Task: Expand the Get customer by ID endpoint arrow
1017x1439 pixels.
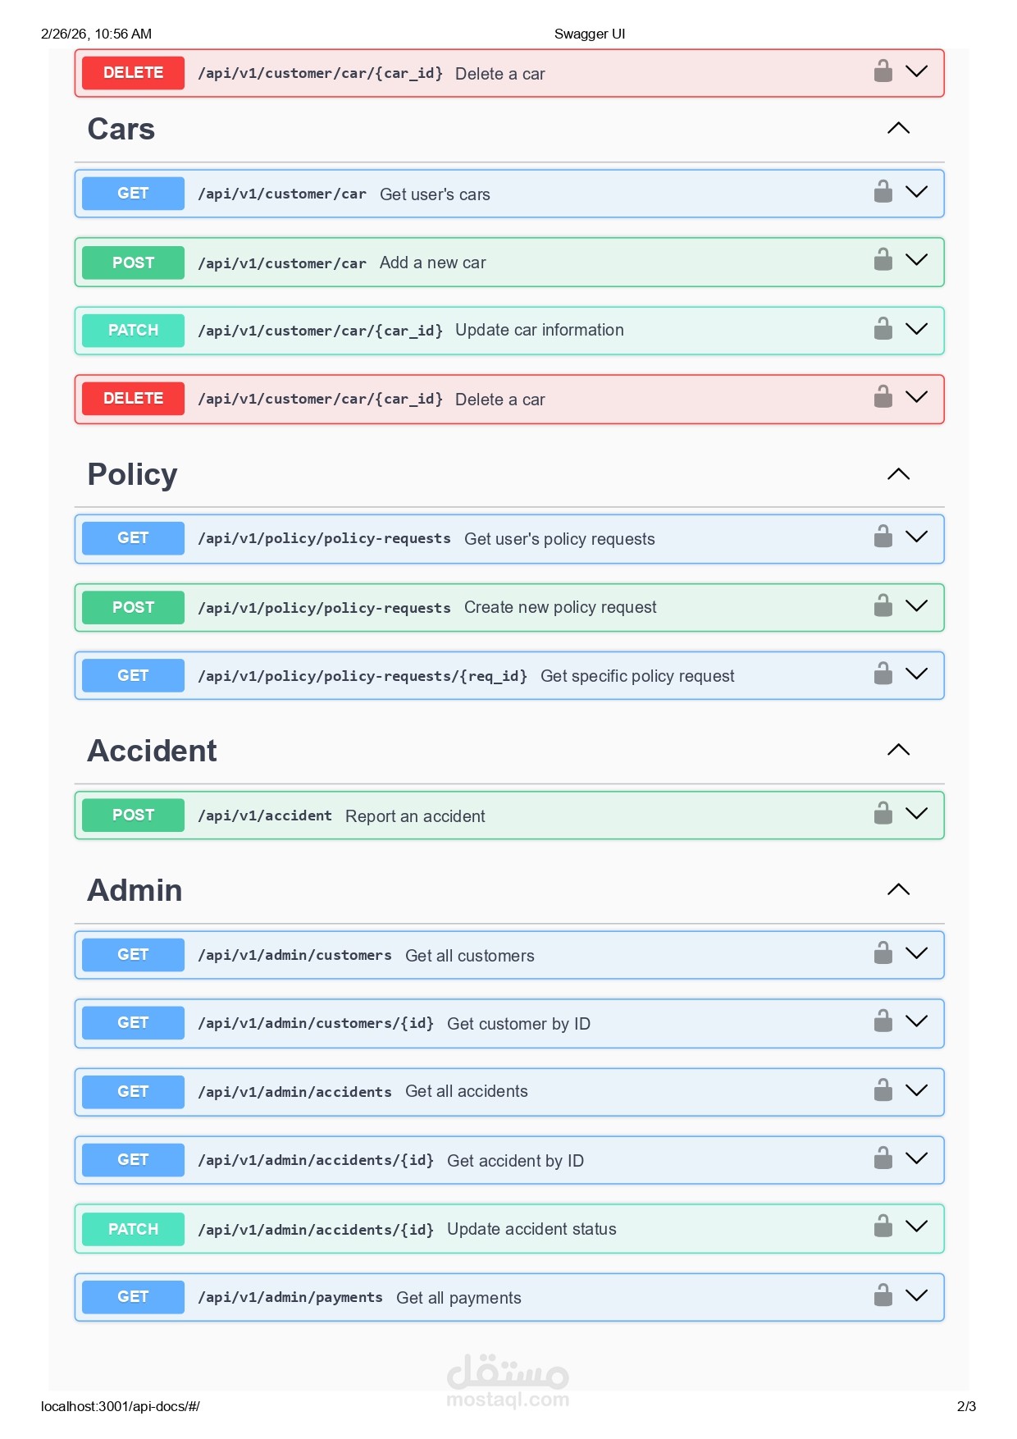Action: click(x=916, y=1021)
